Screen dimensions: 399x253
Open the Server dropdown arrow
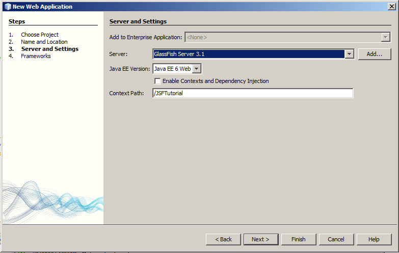click(x=349, y=54)
